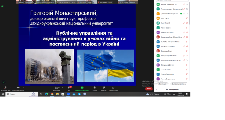
Task: Open Mail app from the taskbar
Action: pyautogui.click(x=74, y=94)
